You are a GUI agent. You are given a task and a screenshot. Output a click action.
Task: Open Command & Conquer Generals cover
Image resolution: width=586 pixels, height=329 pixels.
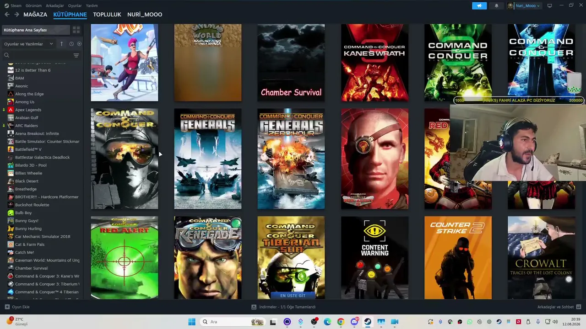(x=208, y=159)
